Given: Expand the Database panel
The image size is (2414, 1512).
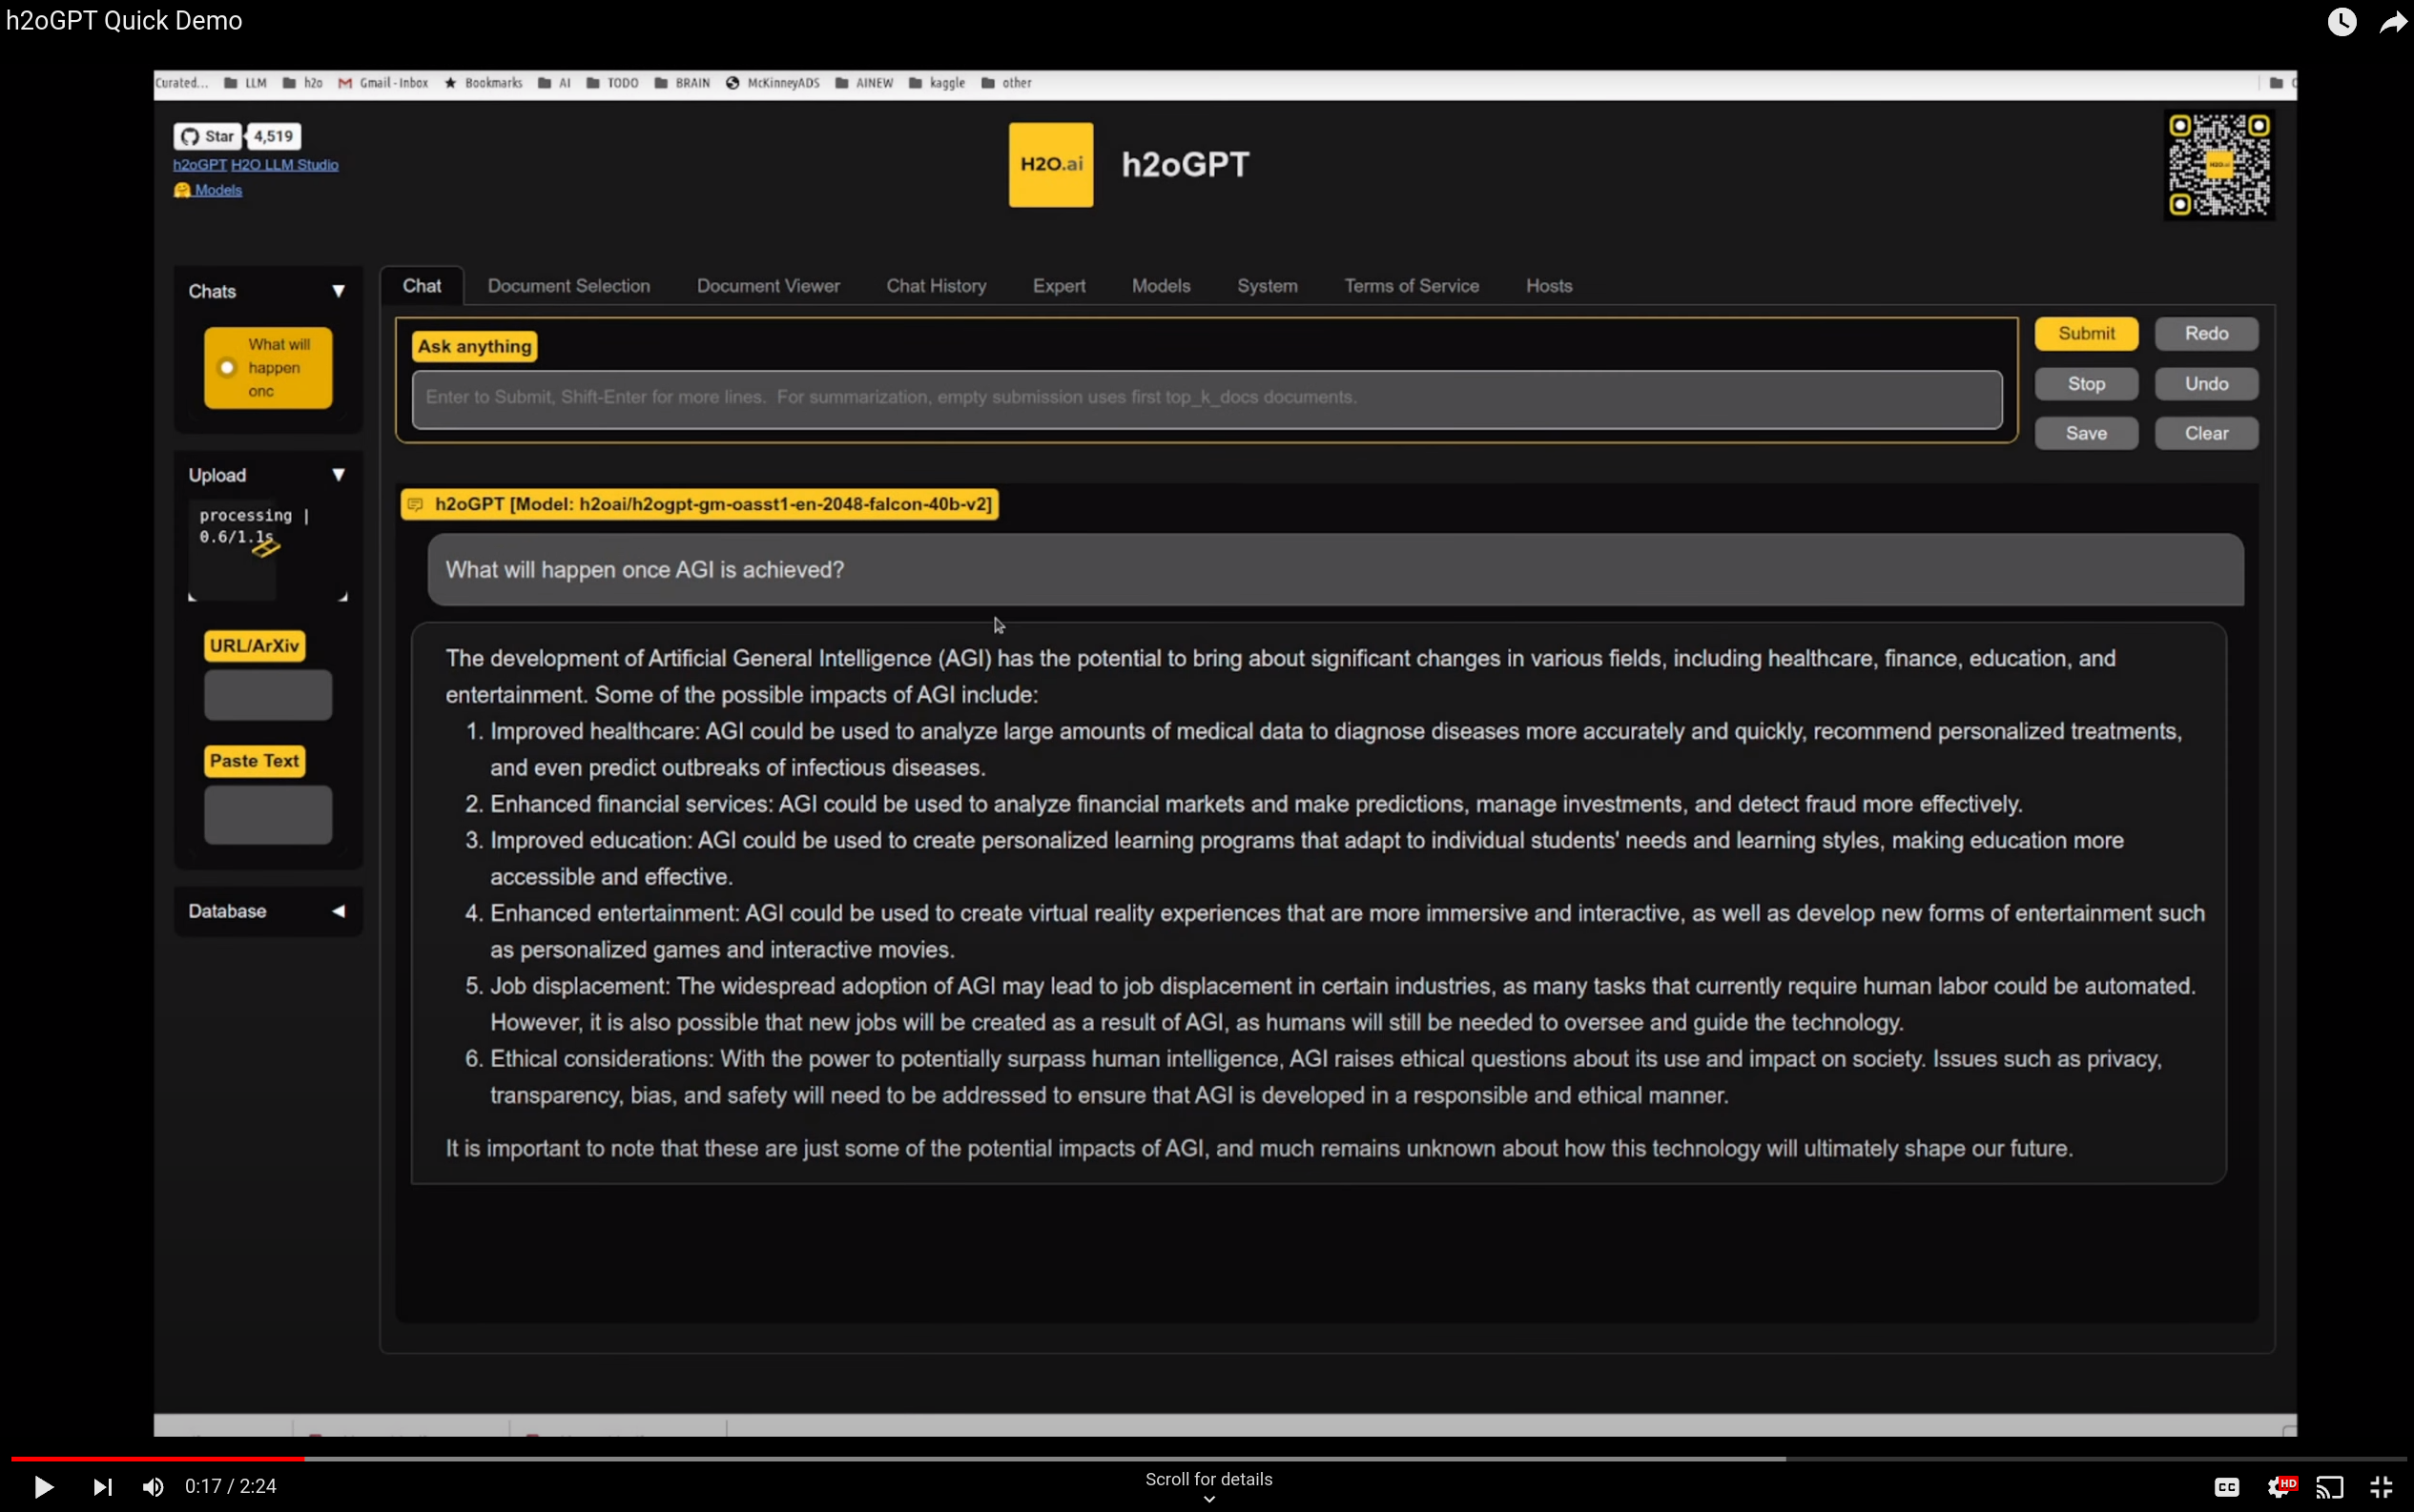Looking at the screenshot, I should [x=339, y=911].
